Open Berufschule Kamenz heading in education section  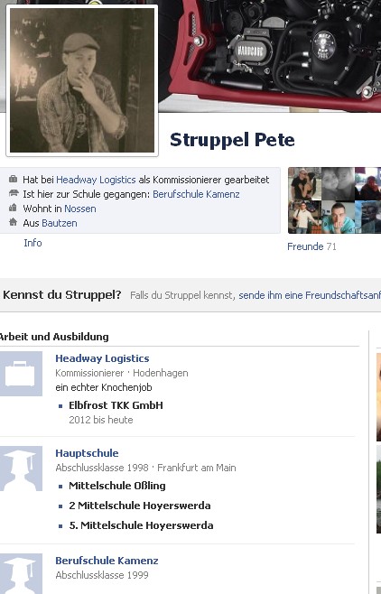107,561
